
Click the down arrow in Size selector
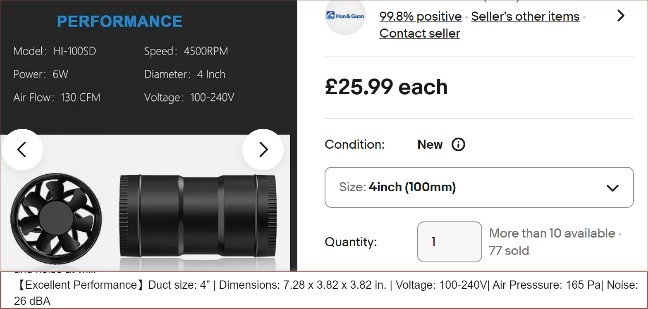pyautogui.click(x=612, y=188)
